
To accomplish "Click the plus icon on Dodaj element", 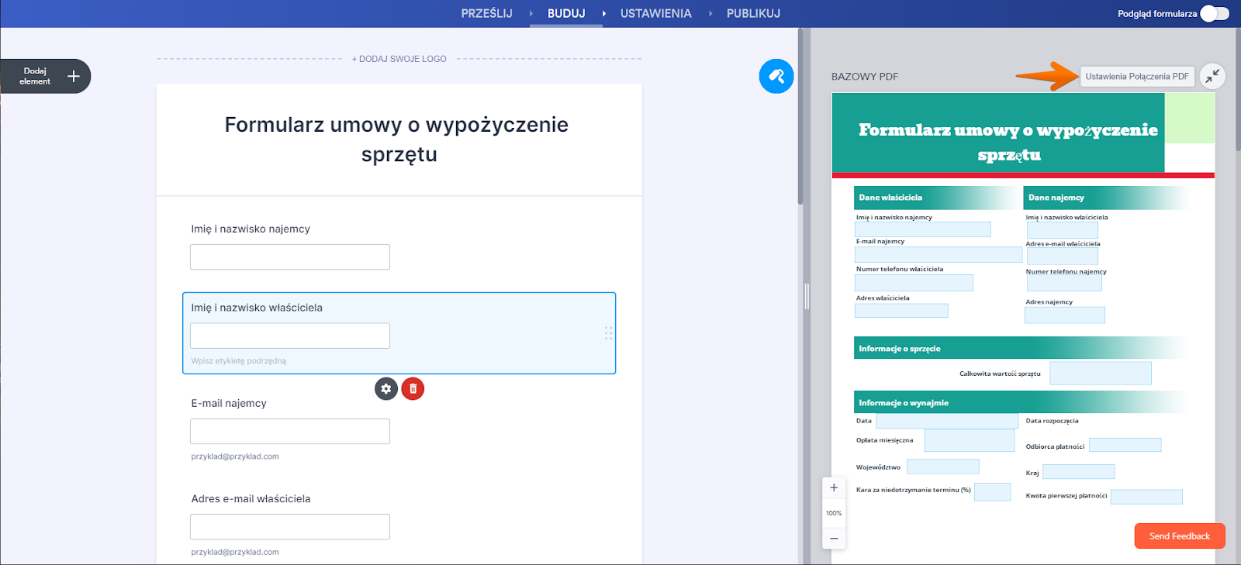I will click(x=74, y=76).
